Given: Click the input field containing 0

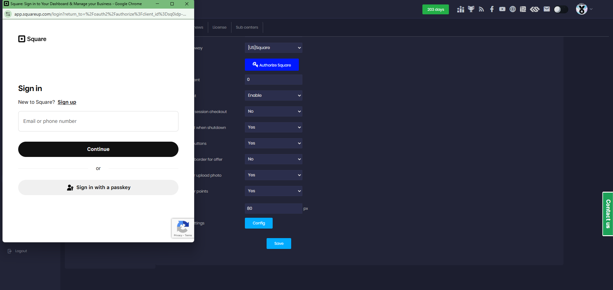Looking at the screenshot, I should pyautogui.click(x=274, y=80).
